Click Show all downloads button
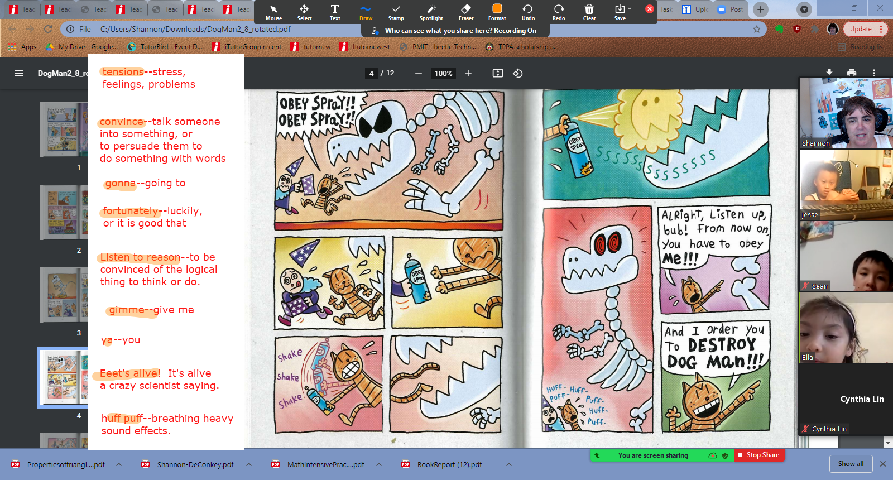 [x=851, y=464]
